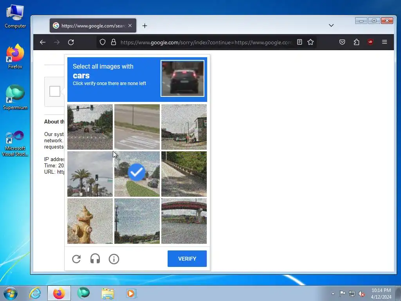Screen dimensions: 401x301
Task: Select the fire hydrant tile
Action: click(x=90, y=221)
